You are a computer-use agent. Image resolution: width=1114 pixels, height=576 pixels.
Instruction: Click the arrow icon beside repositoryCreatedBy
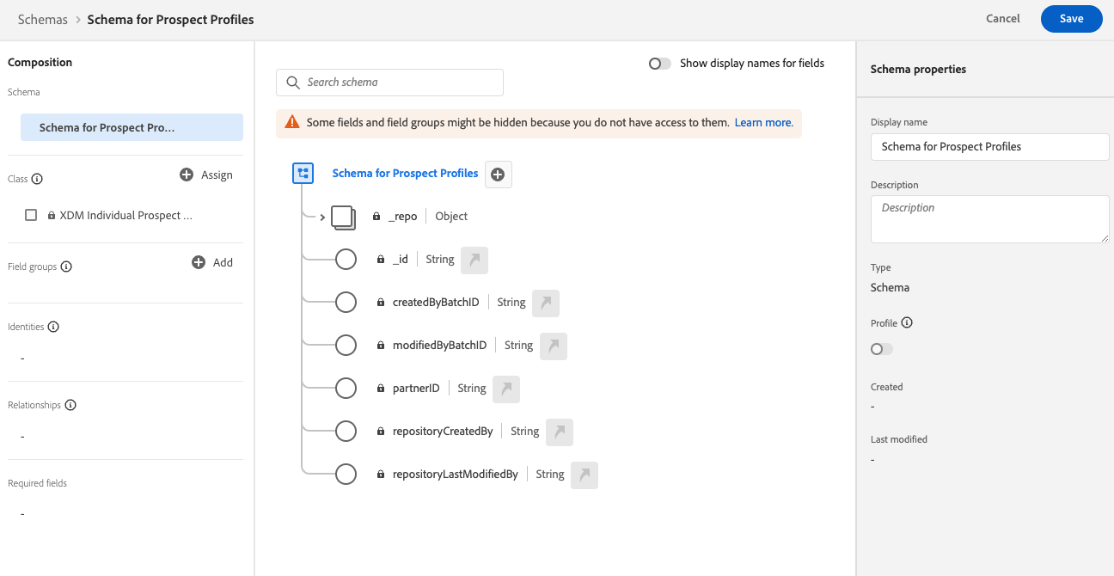(x=560, y=432)
